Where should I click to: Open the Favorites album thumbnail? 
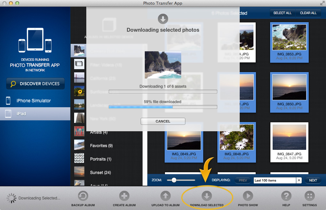[x=79, y=145]
